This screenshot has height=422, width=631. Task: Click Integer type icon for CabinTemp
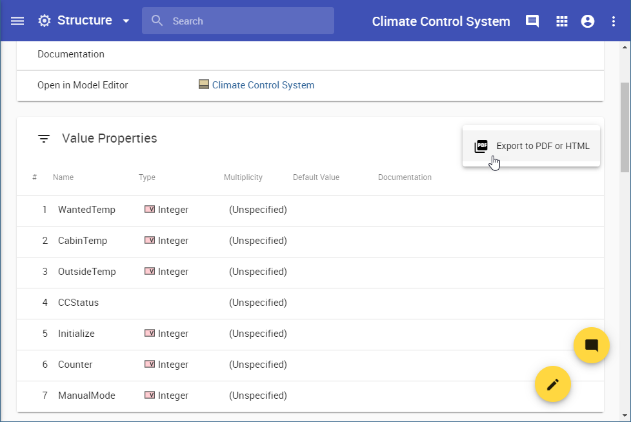click(x=149, y=241)
